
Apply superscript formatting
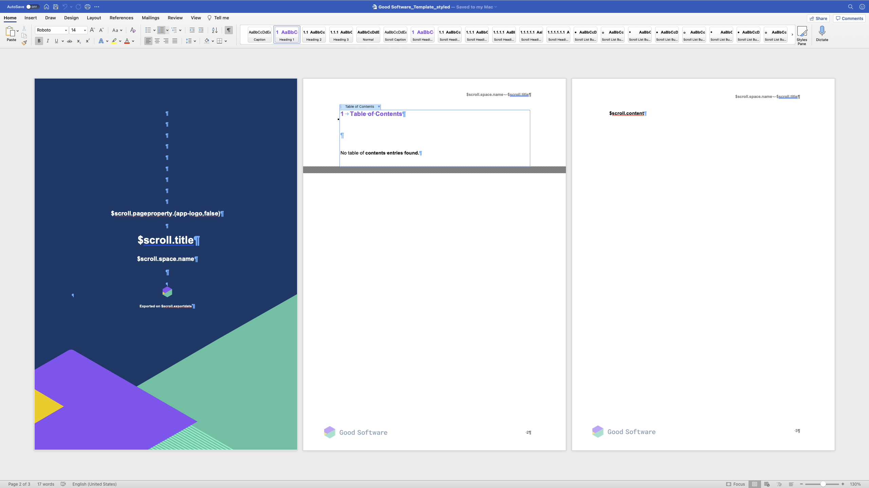[x=87, y=41]
